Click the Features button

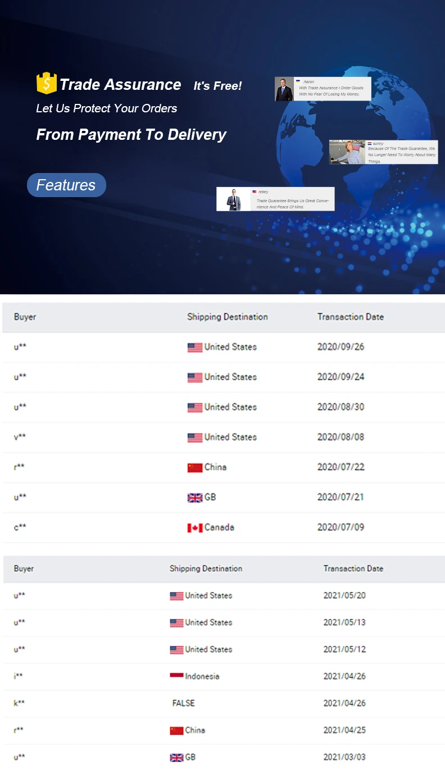[66, 185]
